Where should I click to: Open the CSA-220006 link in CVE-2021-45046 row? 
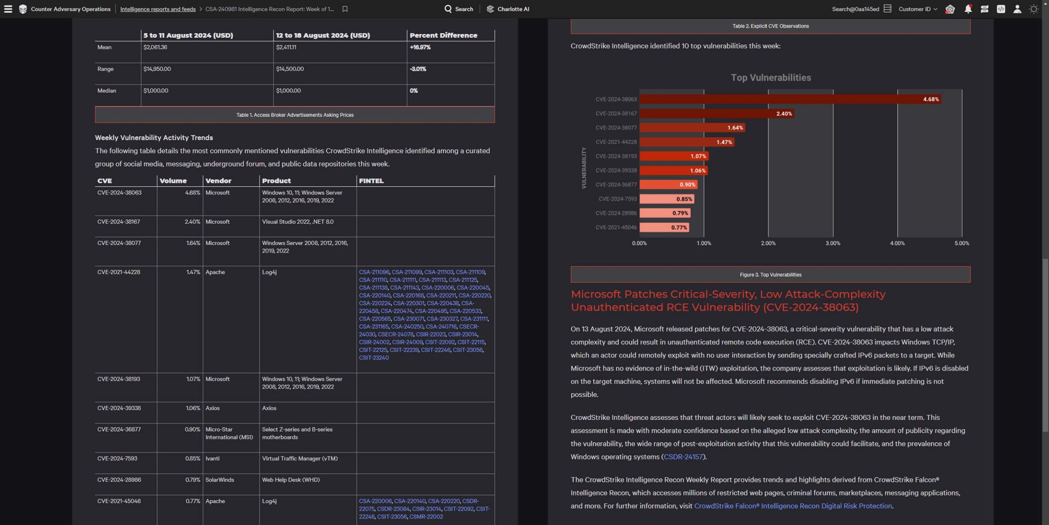tap(375, 501)
